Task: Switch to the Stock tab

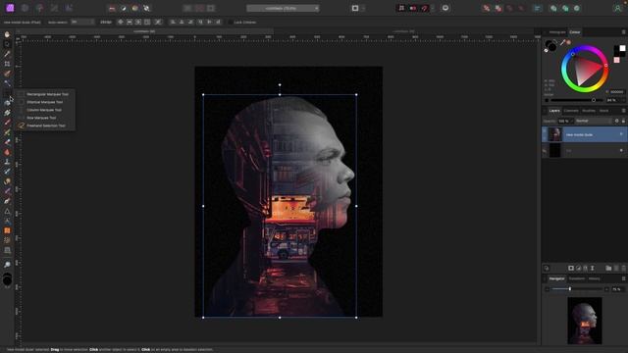Action: 604,111
